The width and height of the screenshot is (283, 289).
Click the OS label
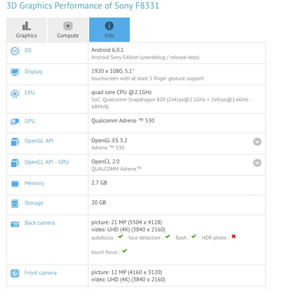pyautogui.click(x=28, y=50)
